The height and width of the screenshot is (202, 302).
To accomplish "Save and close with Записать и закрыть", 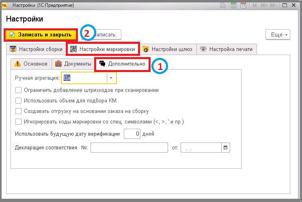I will pos(41,35).
